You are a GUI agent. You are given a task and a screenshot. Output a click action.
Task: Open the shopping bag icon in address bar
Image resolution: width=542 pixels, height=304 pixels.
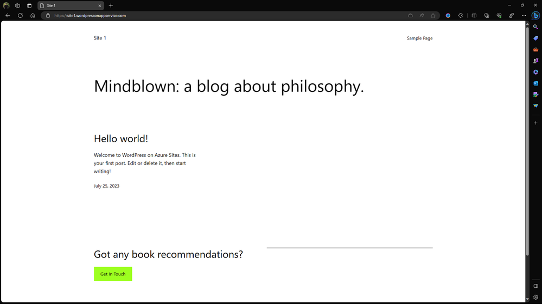tap(410, 16)
